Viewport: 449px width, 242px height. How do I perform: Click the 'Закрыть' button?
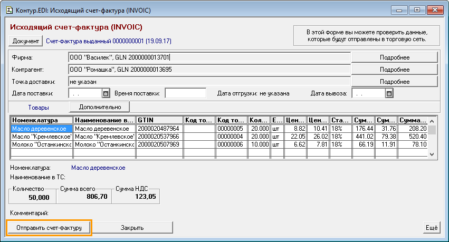pyautogui.click(x=132, y=228)
